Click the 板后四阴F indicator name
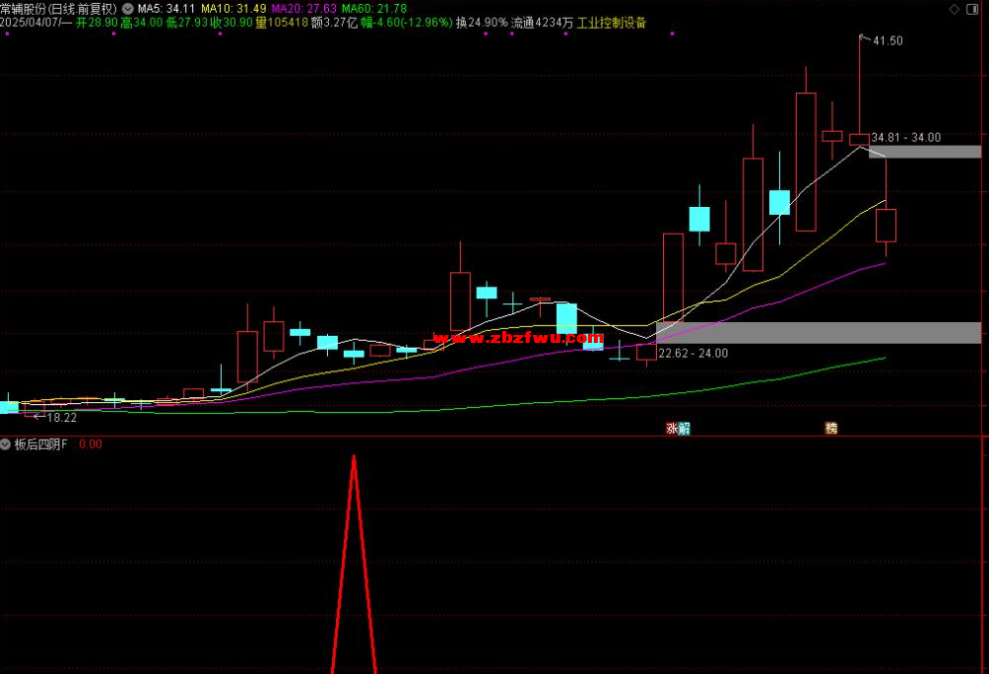The height and width of the screenshot is (674, 989). coord(40,444)
